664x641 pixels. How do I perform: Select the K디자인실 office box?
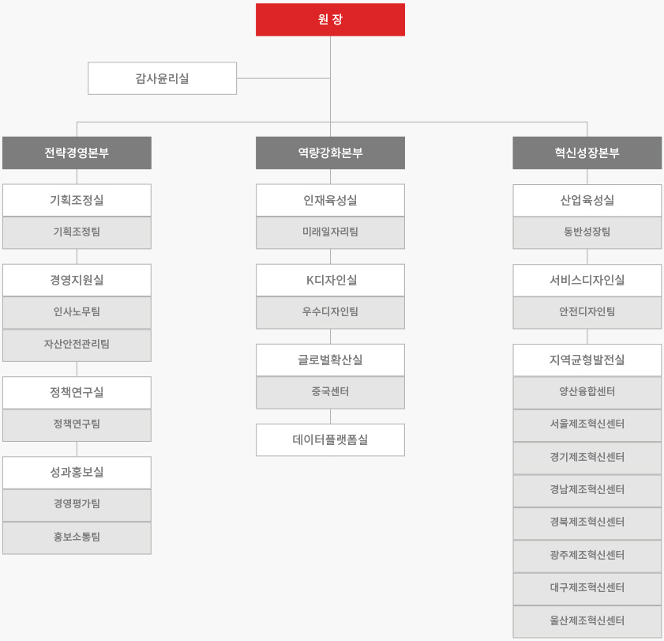click(330, 281)
